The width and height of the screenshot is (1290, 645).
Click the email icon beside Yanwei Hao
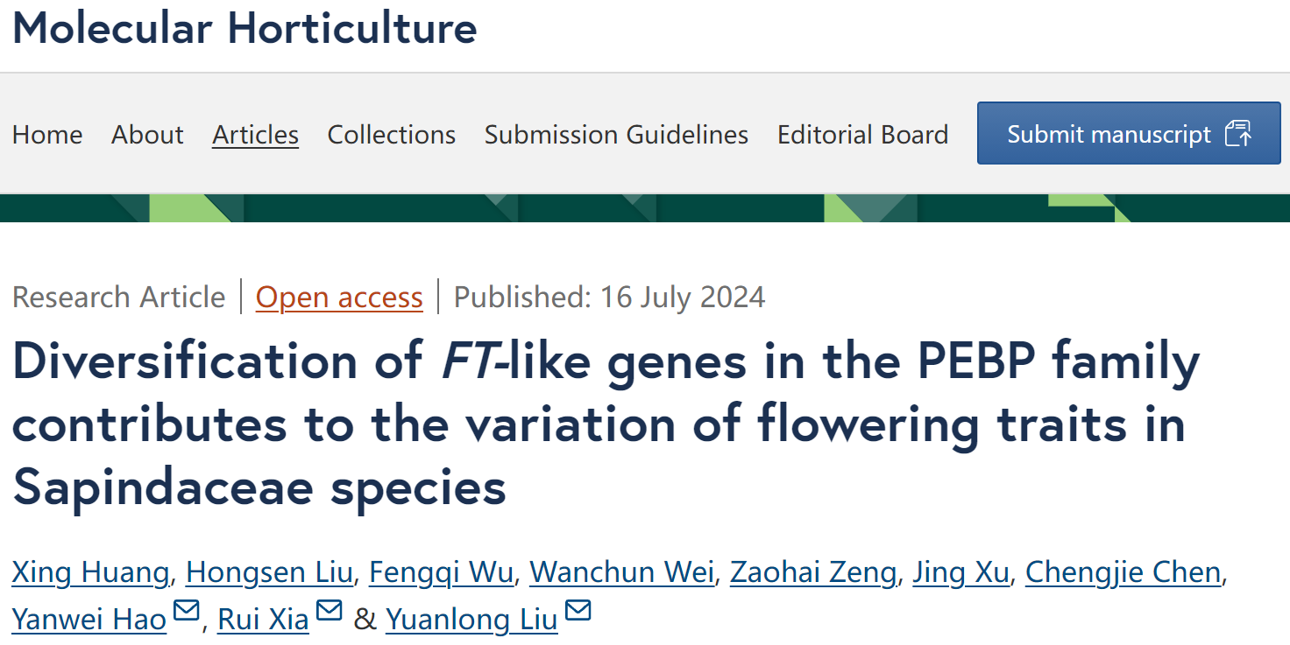pos(187,611)
